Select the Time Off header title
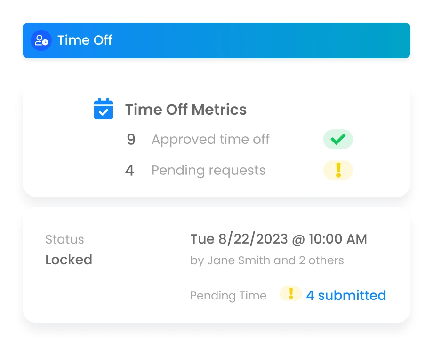This screenshot has height=346, width=433. pos(85,40)
